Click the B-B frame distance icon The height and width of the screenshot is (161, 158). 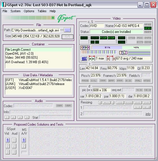pyautogui.click(x=92, y=58)
